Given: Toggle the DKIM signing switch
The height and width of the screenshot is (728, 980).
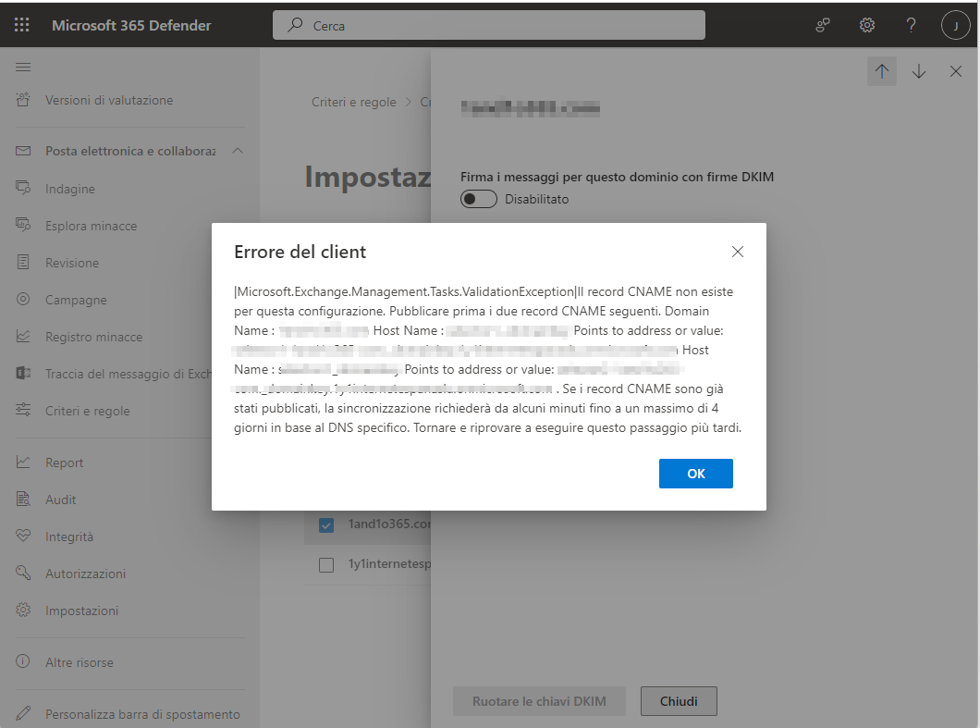Looking at the screenshot, I should point(479,199).
